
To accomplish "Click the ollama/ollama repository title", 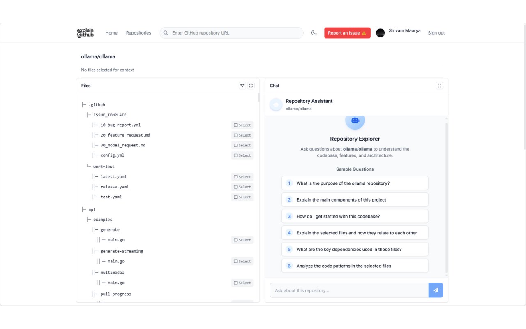I will pos(98,56).
